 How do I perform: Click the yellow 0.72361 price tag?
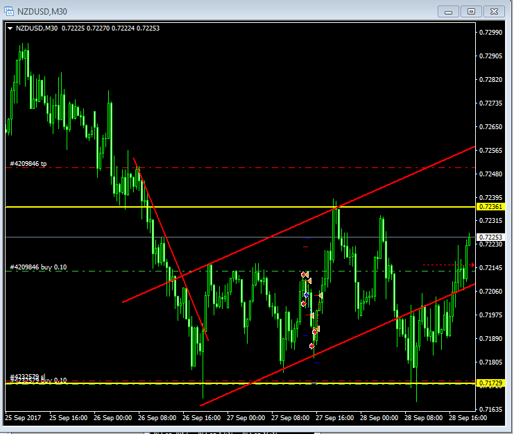pyautogui.click(x=490, y=207)
